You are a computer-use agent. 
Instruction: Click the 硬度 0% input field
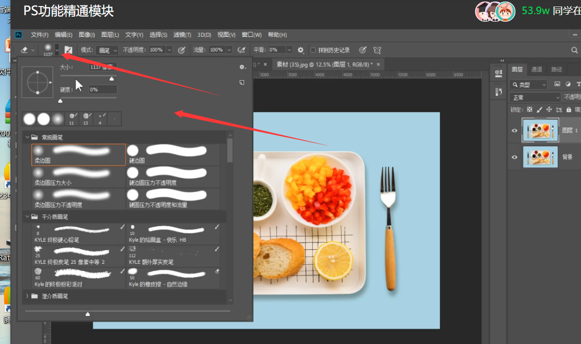tap(103, 89)
